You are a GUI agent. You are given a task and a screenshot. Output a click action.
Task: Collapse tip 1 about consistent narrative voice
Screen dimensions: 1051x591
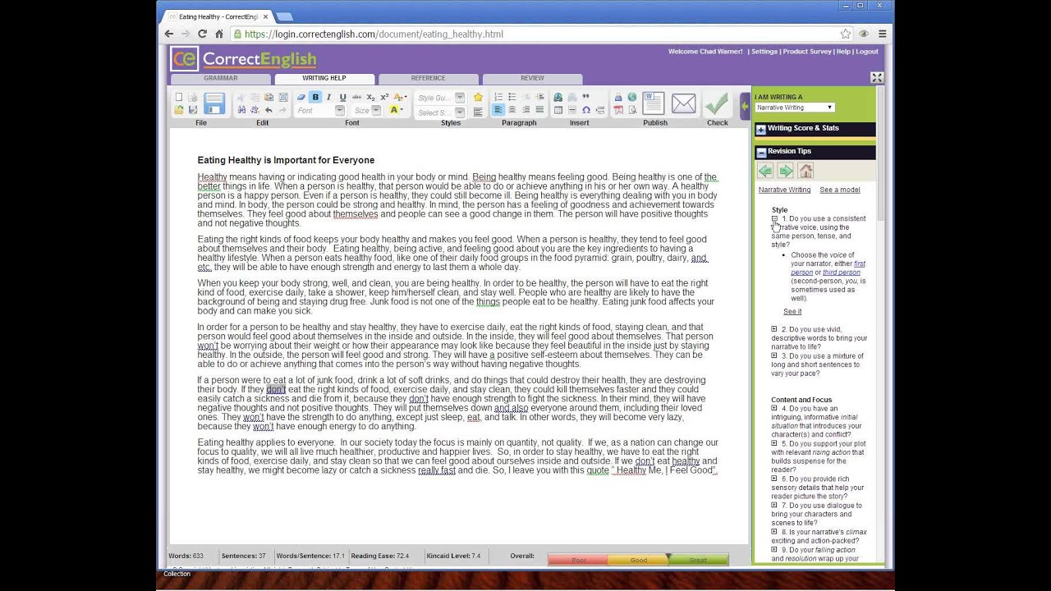point(774,219)
